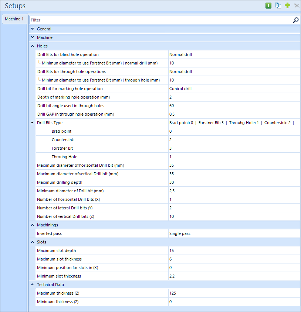Select the 'Inverted pass' label
The height and width of the screenshot is (312, 301).
(49, 233)
